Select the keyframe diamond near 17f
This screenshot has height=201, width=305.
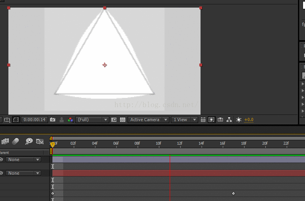(x=233, y=193)
